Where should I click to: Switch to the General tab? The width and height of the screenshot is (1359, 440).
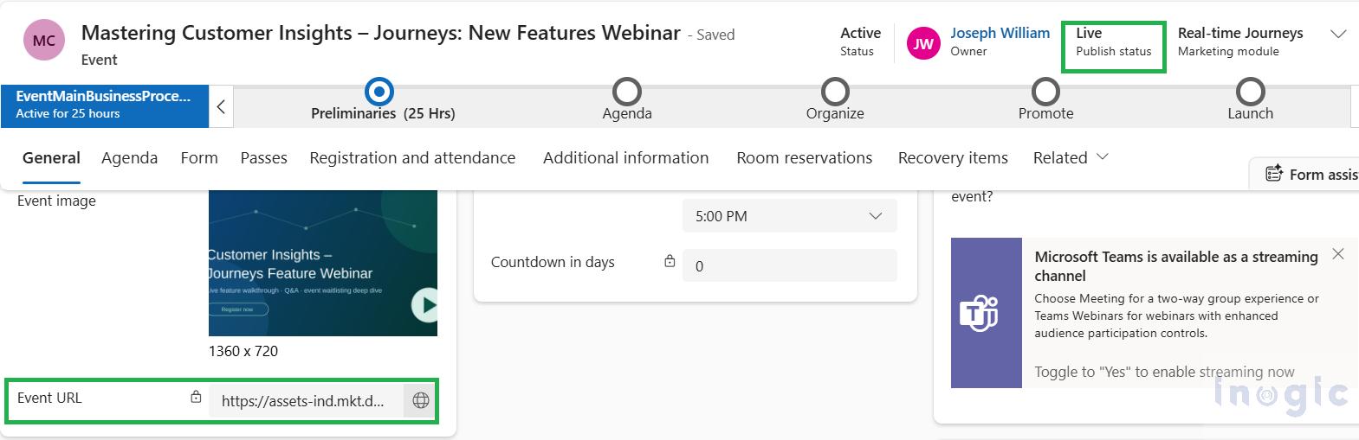51,158
